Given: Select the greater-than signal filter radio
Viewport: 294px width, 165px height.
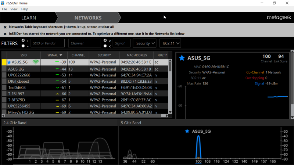Looking at the screenshot, I should coord(105,40).
